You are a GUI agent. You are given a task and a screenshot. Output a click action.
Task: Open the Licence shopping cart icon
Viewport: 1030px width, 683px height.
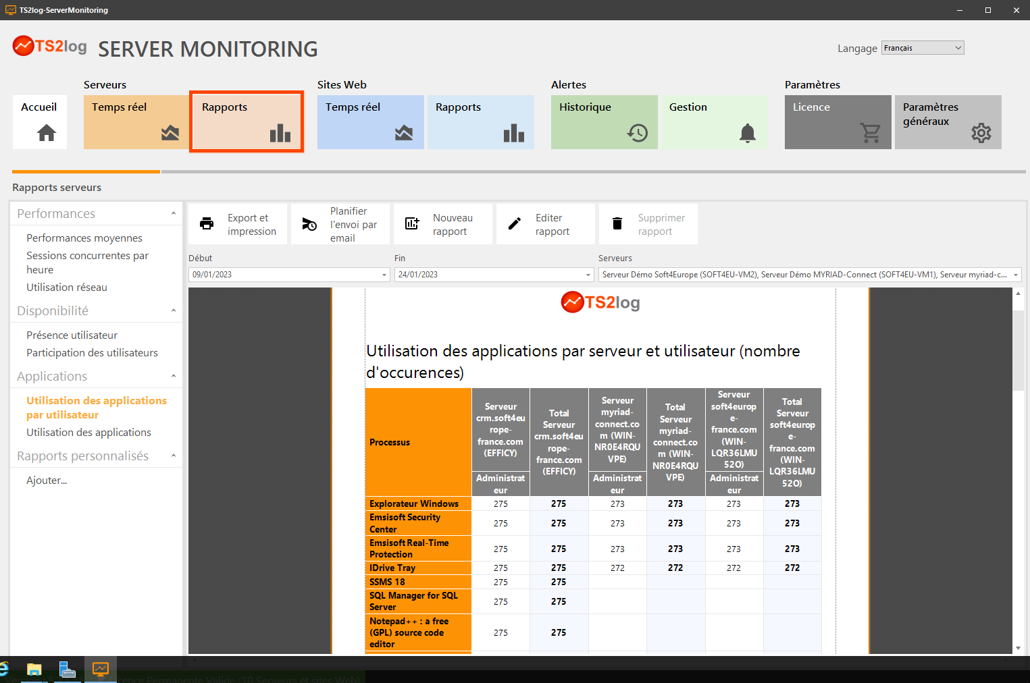[871, 133]
